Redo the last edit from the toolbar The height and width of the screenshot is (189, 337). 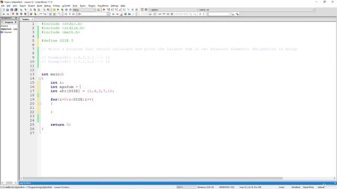pyautogui.click(x=25, y=9)
